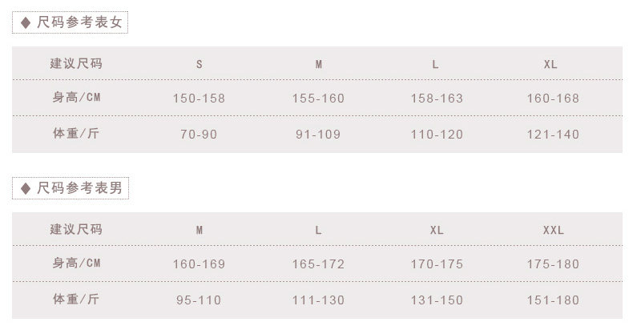Screen dimensions: 633x334
Task: Select men's height range 165-172
Action: (318, 264)
